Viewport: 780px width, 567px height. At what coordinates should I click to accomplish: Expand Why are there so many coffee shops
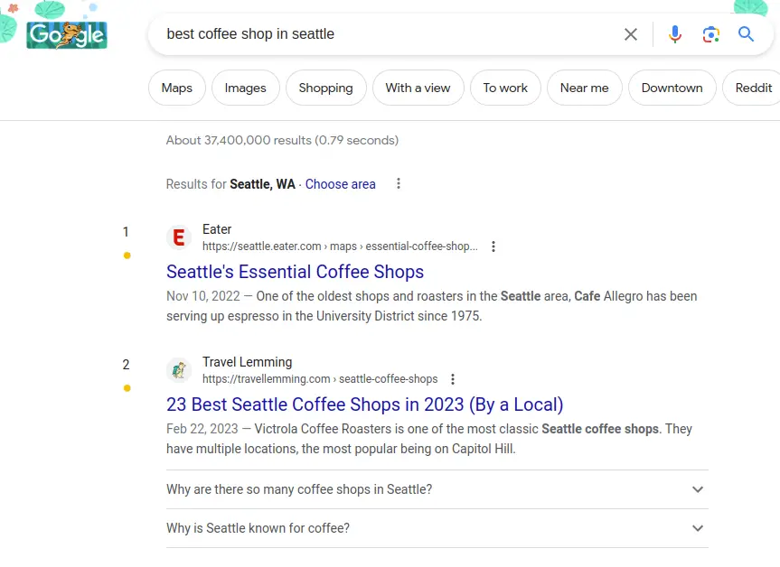point(437,489)
